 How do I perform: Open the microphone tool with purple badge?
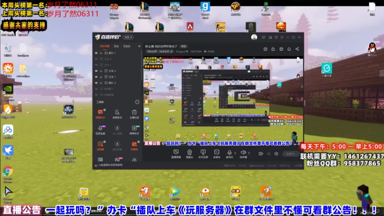[x=100, y=130]
